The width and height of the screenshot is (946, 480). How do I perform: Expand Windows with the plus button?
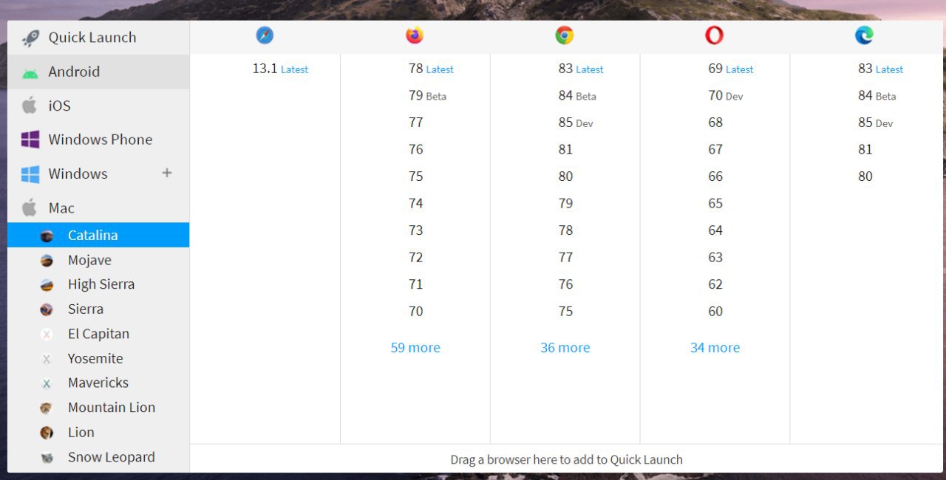click(167, 173)
